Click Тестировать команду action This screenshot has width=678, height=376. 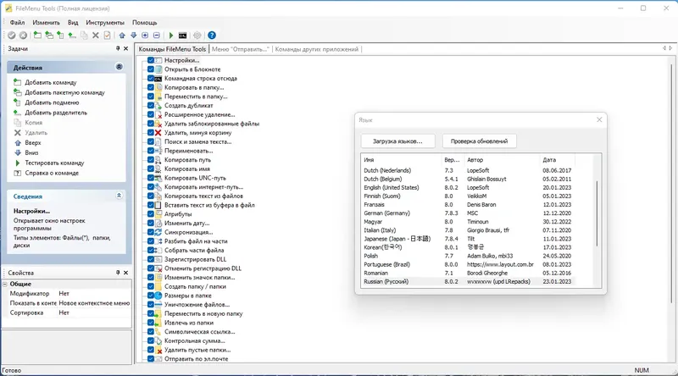54,163
